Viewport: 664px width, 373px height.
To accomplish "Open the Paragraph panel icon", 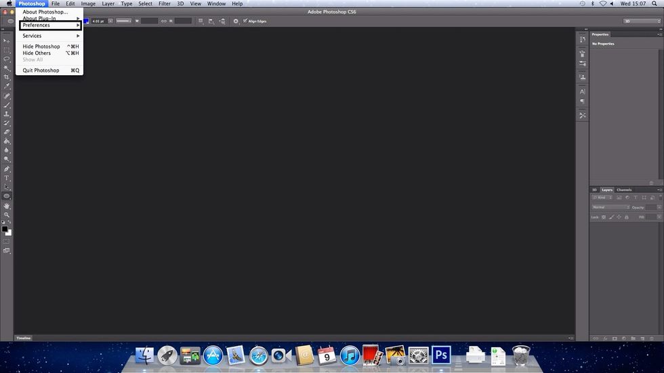I will pyautogui.click(x=583, y=102).
